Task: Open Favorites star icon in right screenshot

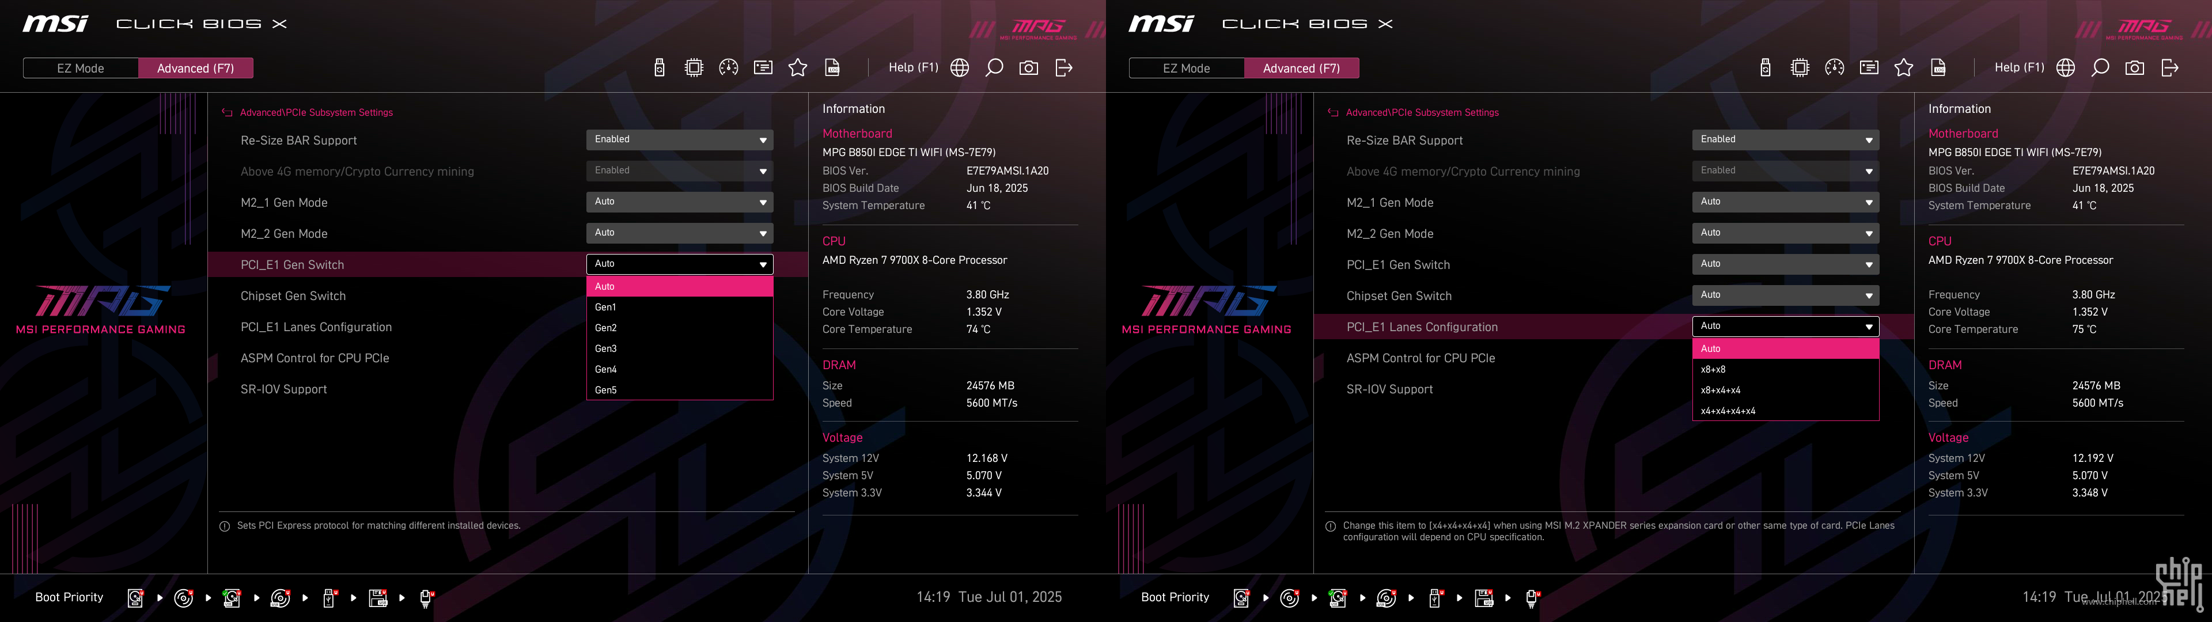Action: [1904, 68]
